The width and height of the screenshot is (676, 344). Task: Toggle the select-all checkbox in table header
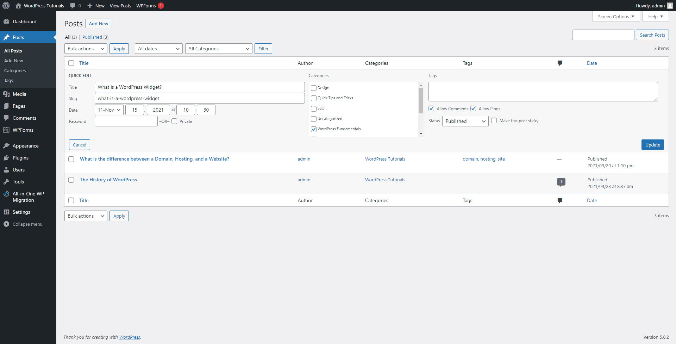71,63
